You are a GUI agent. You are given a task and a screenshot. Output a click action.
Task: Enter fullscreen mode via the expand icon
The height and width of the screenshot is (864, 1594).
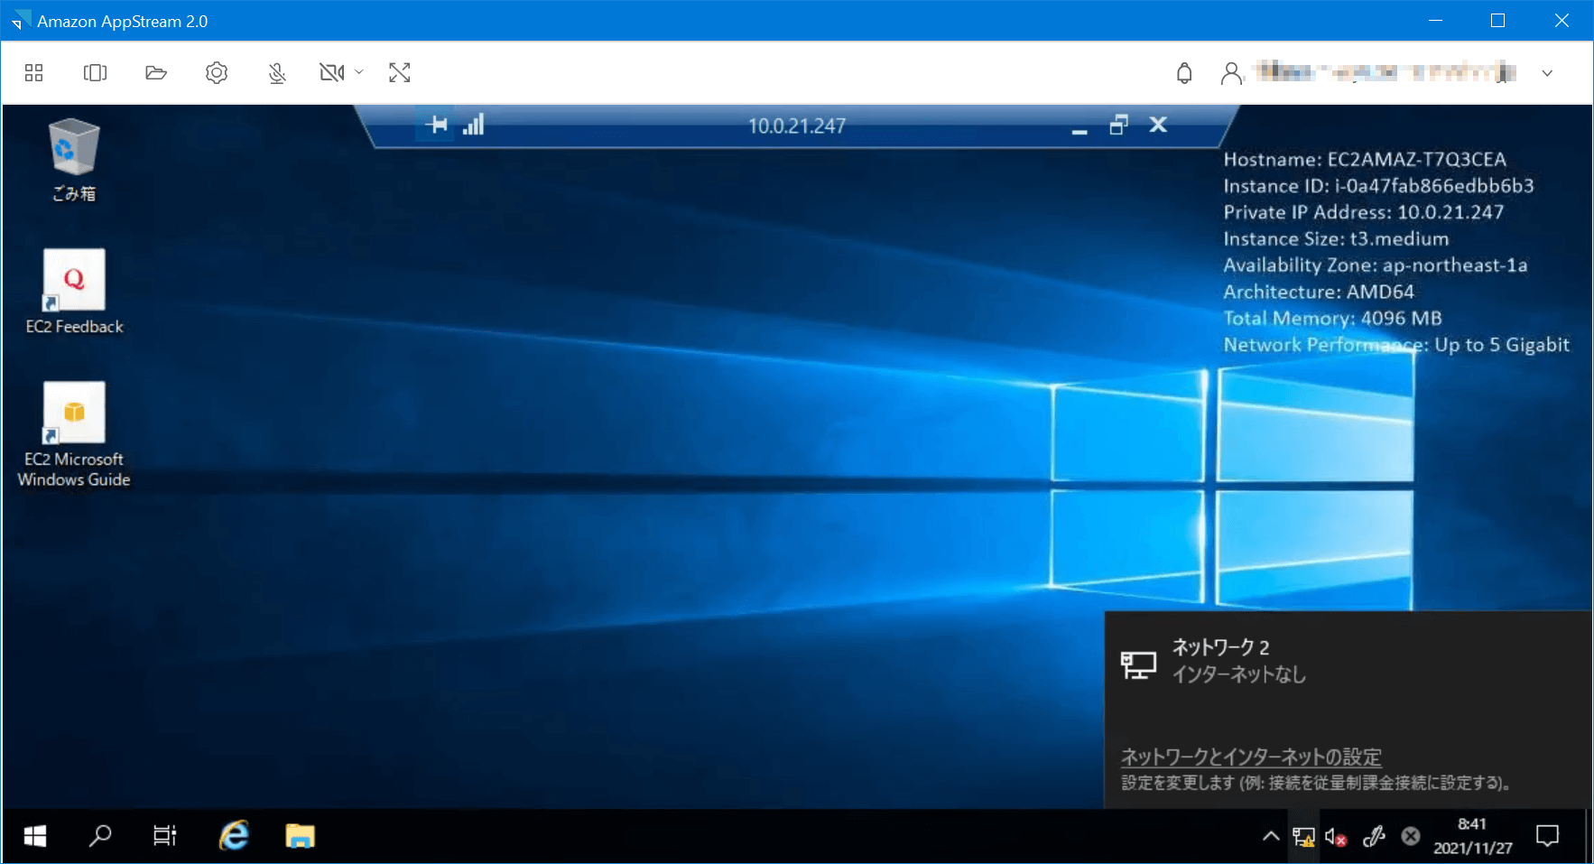click(399, 72)
